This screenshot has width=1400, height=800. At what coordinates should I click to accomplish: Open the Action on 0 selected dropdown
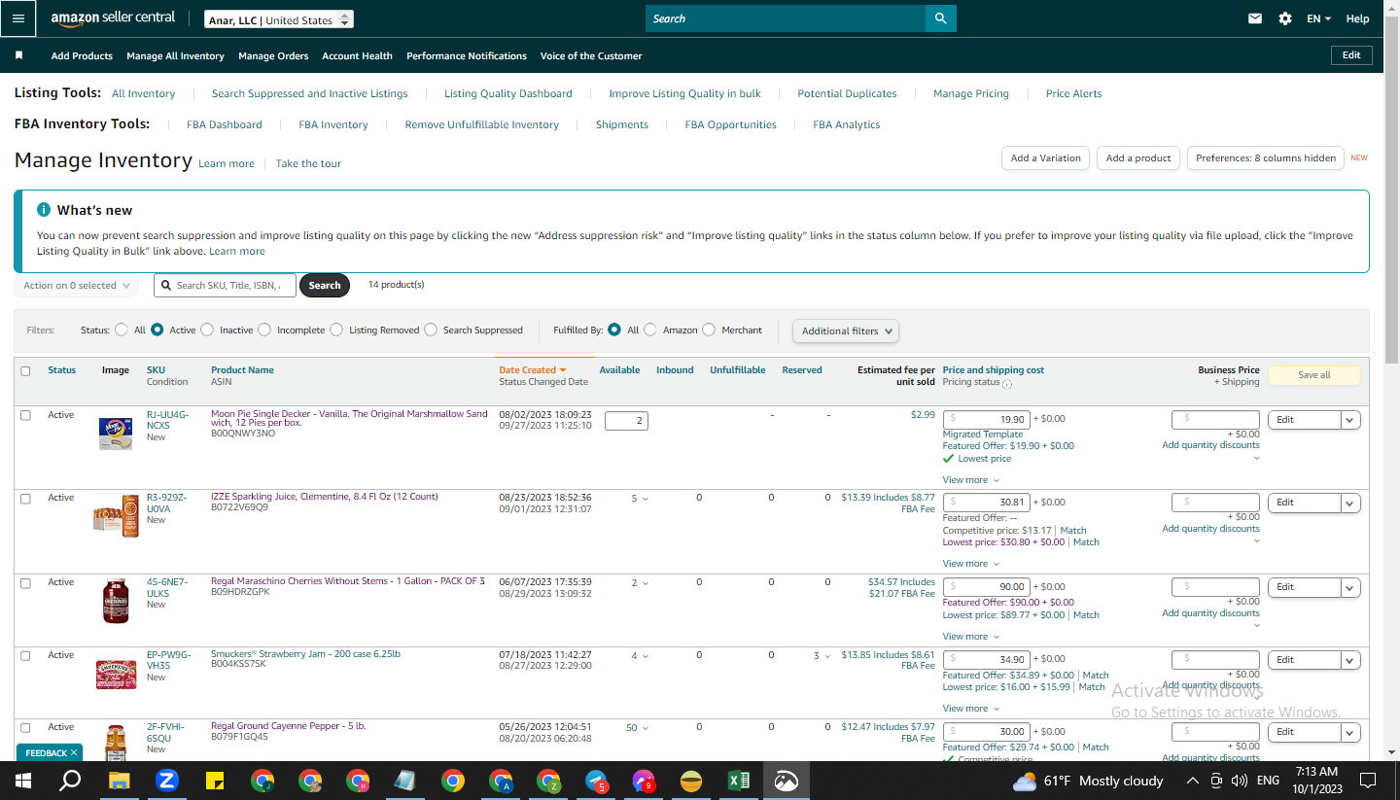click(76, 286)
